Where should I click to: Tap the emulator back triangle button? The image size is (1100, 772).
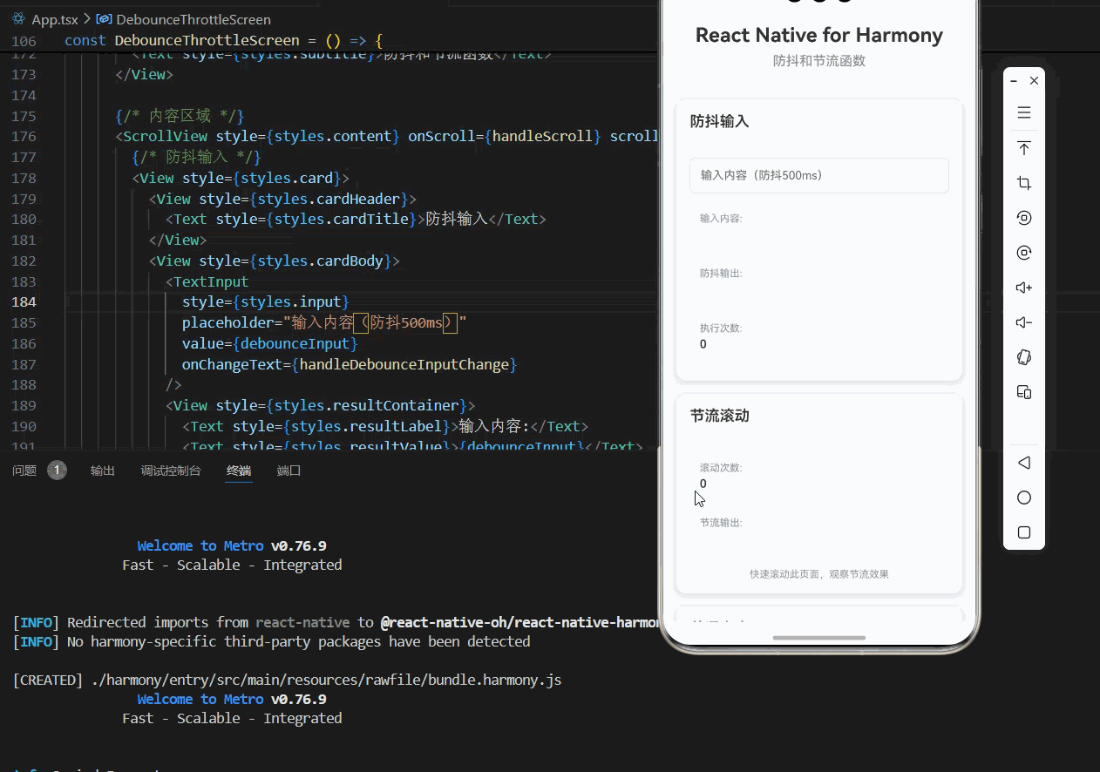1024,463
